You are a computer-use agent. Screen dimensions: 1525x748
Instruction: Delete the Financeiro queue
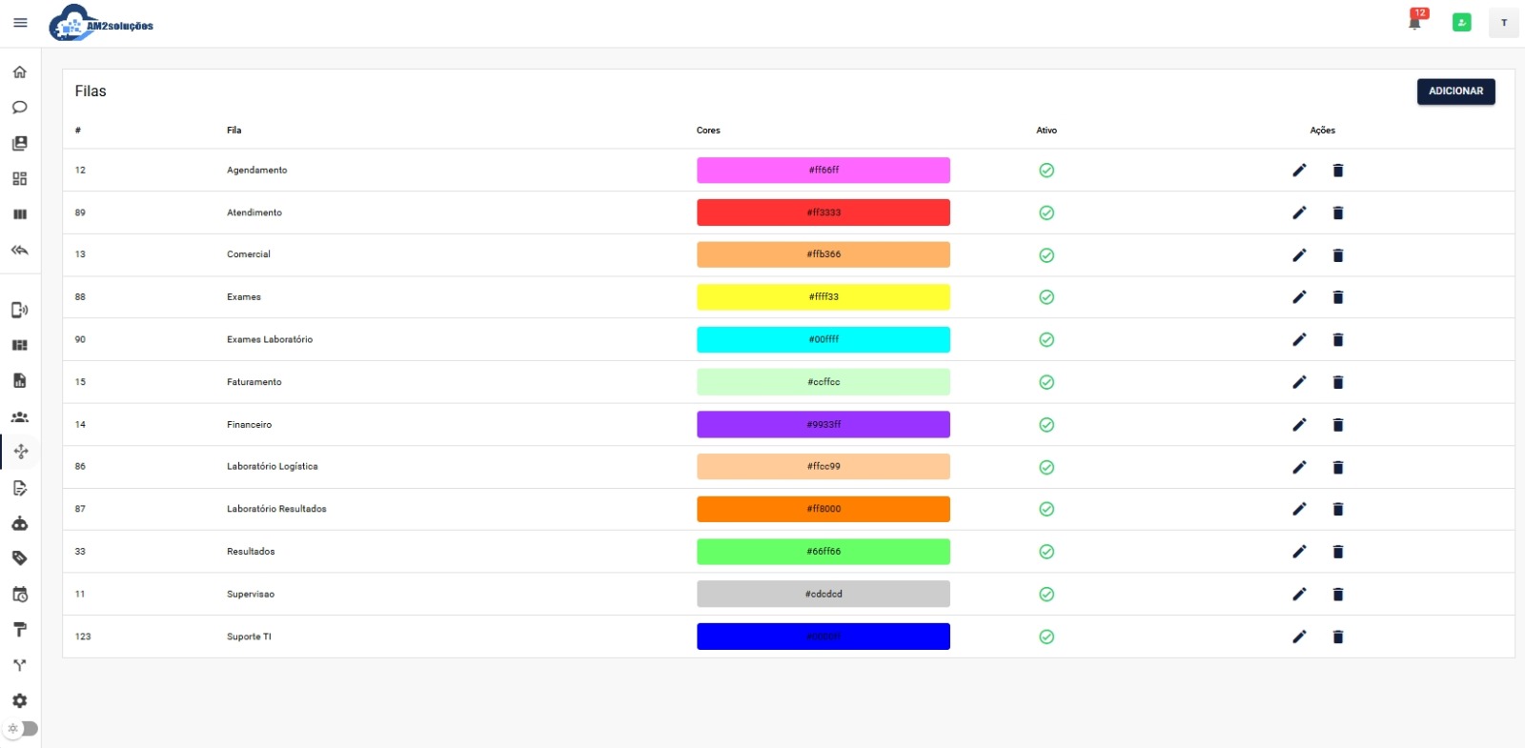pos(1337,425)
